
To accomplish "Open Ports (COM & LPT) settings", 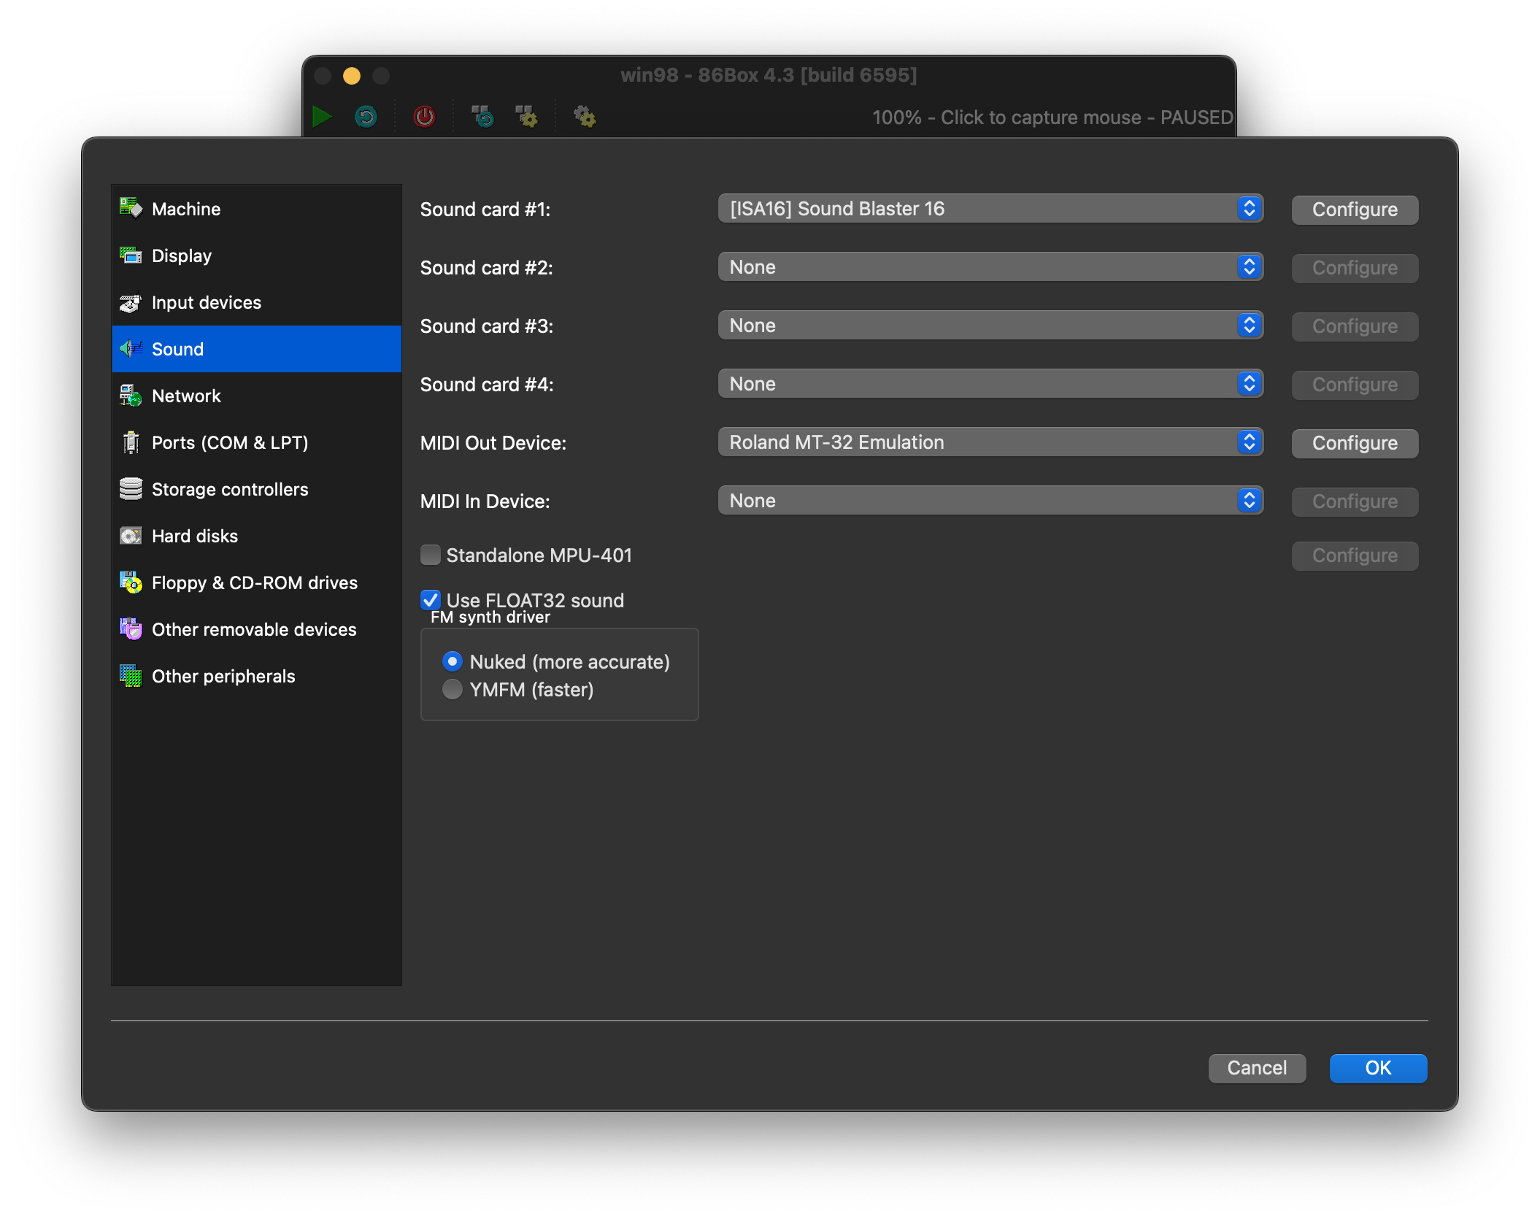I will (256, 442).
